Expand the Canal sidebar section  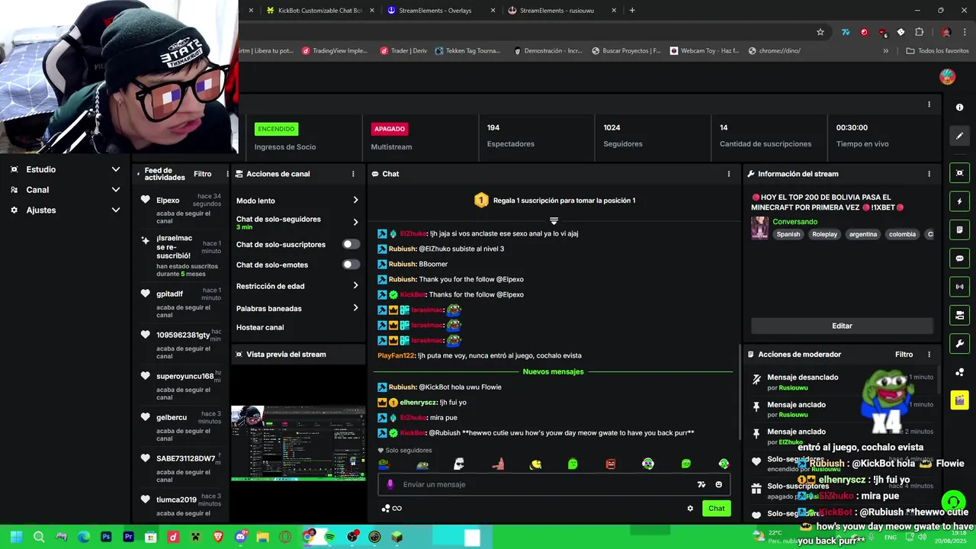65,190
